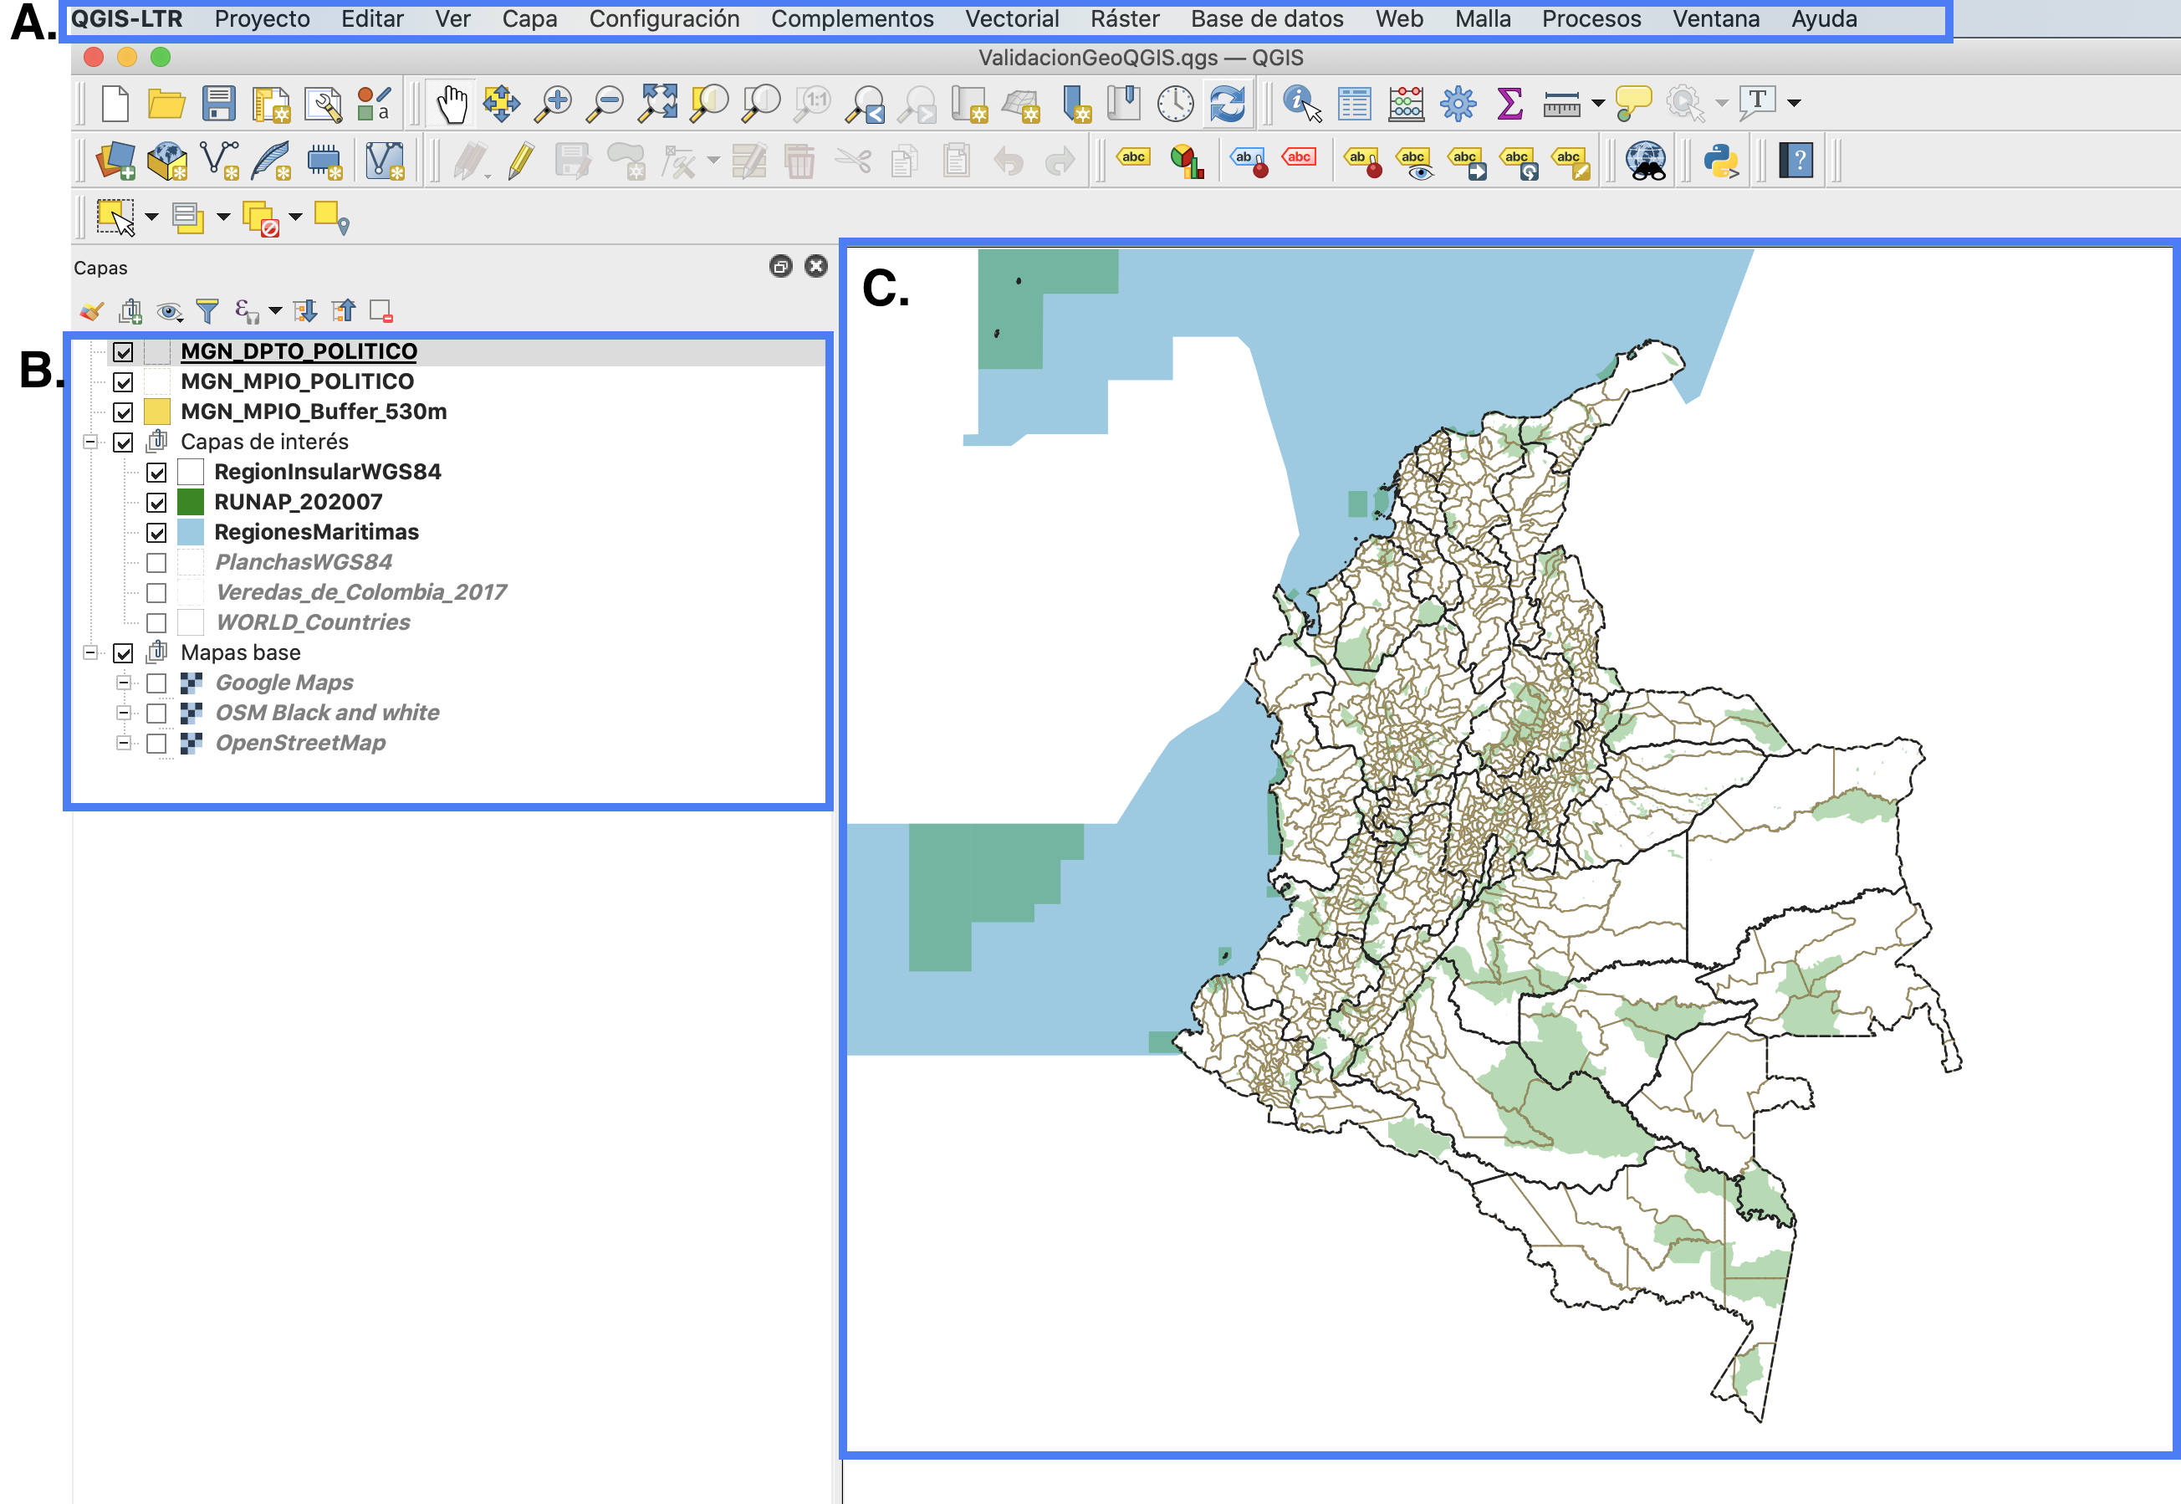Open the Complementos menu

851,19
